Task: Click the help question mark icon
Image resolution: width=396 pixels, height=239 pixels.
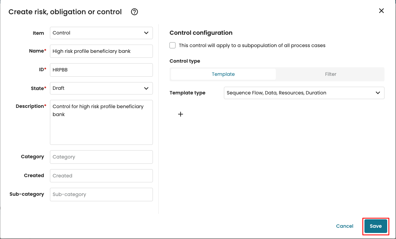Action: coord(134,12)
